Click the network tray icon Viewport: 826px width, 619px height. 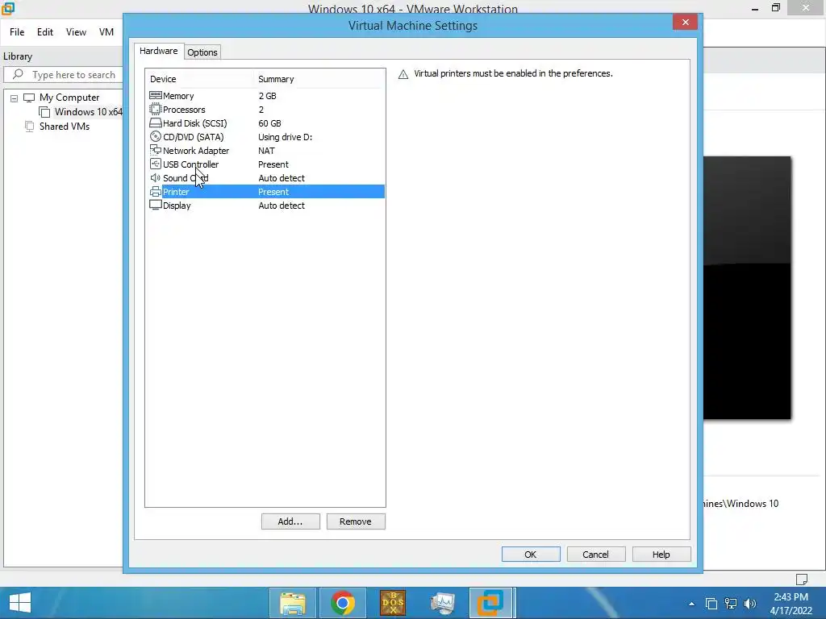pos(731,603)
